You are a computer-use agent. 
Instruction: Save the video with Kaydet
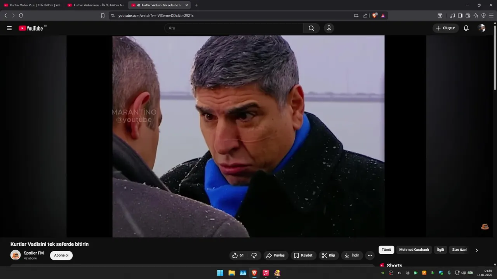pos(303,255)
